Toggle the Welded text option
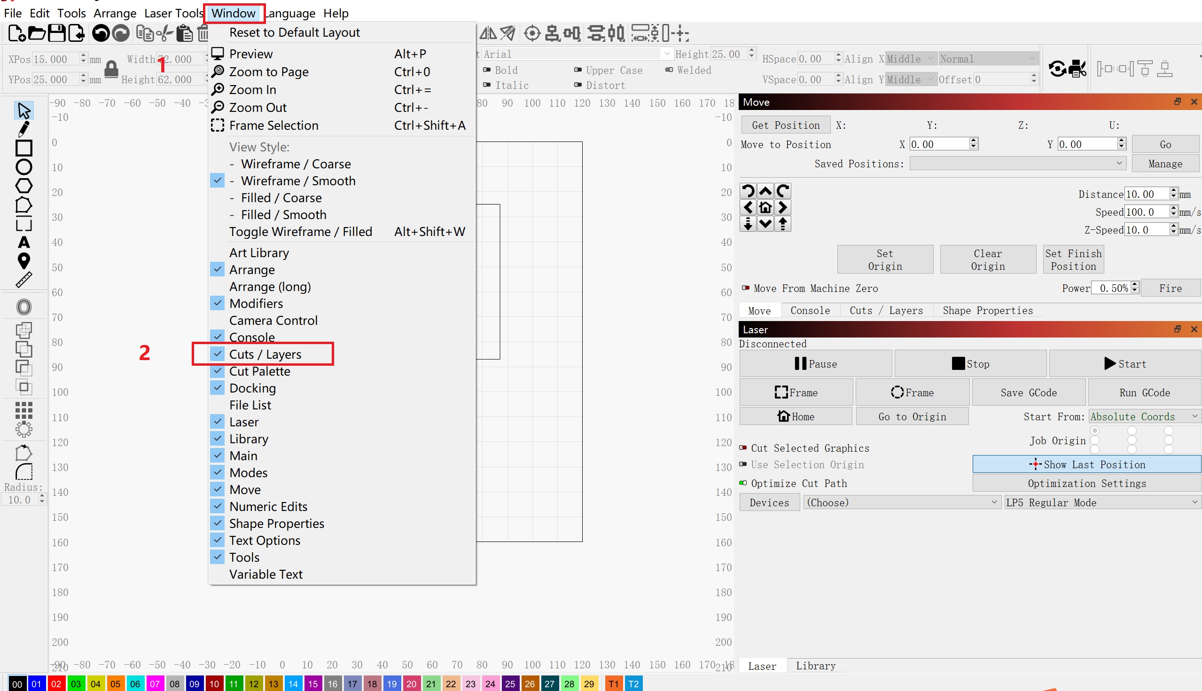The height and width of the screenshot is (691, 1202). (x=669, y=70)
